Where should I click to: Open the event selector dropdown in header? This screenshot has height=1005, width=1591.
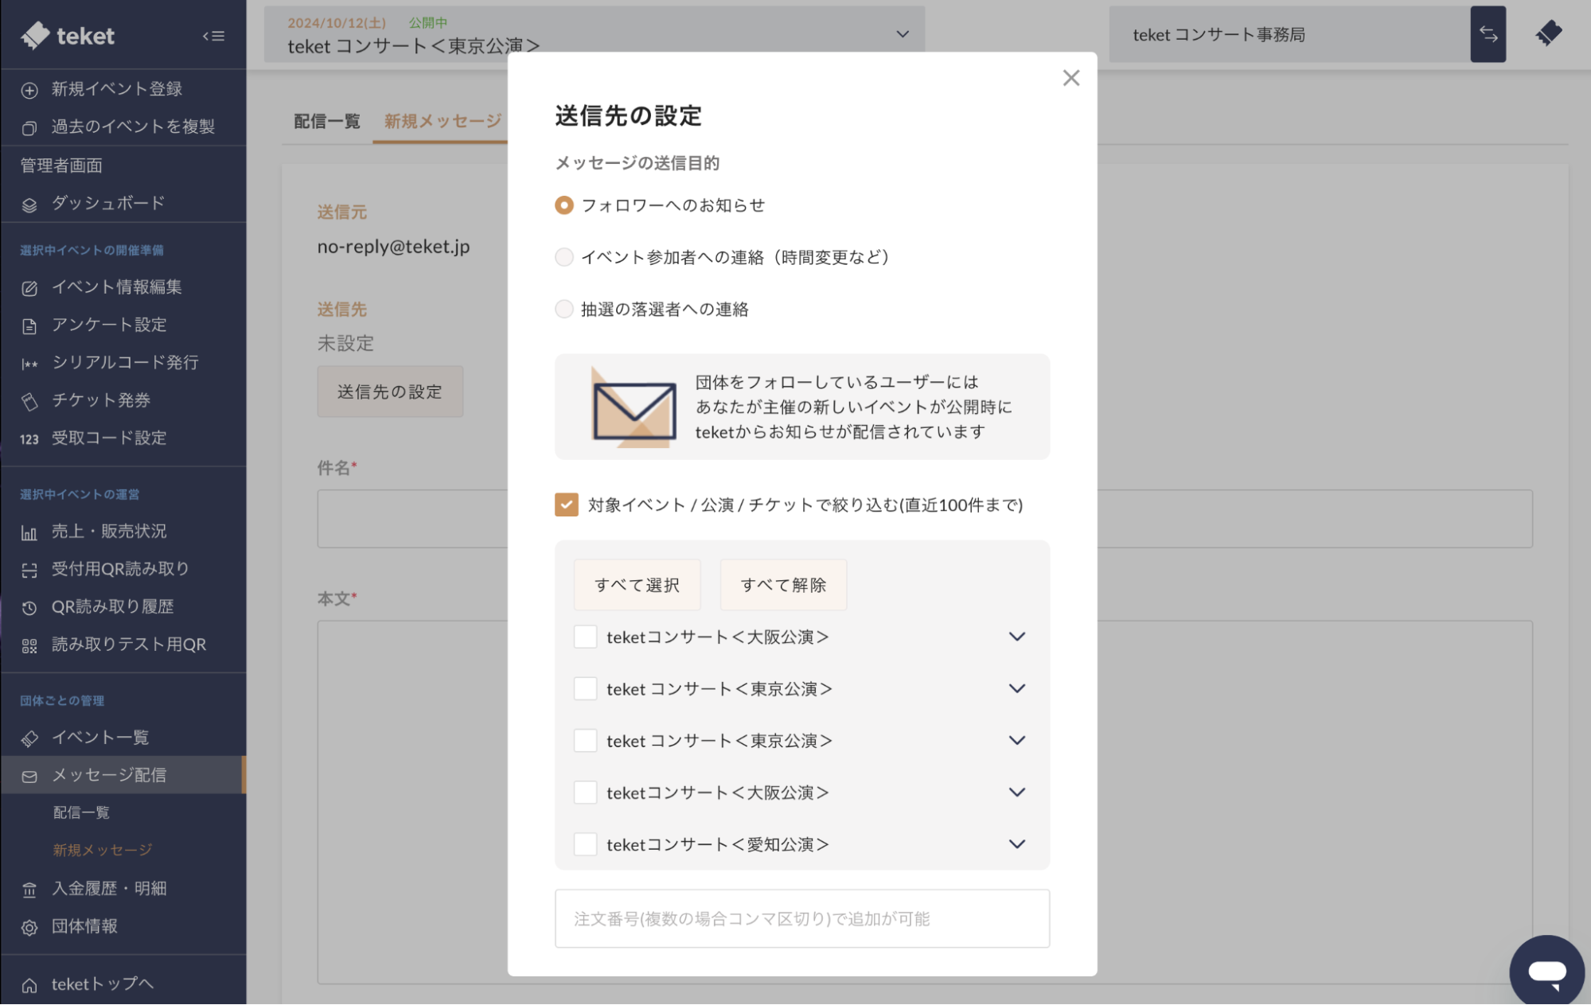pyautogui.click(x=902, y=34)
